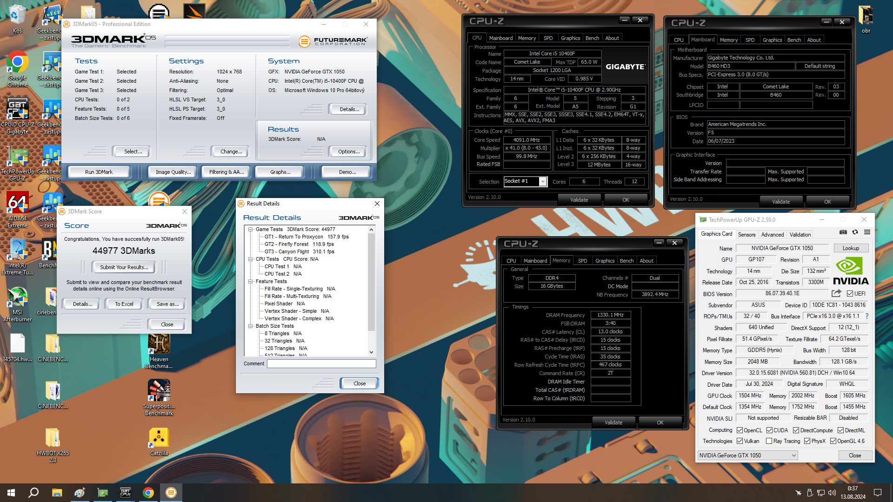Click the Filtering & AA button
The width and height of the screenshot is (893, 502).
click(226, 172)
